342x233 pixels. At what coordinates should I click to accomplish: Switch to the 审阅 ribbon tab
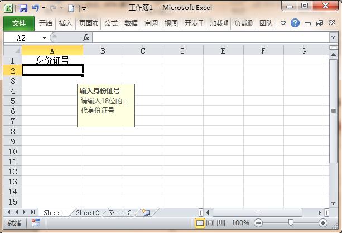tap(151, 23)
